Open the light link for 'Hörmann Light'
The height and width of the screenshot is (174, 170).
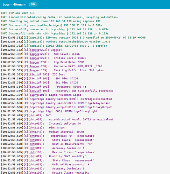(x=34, y=95)
